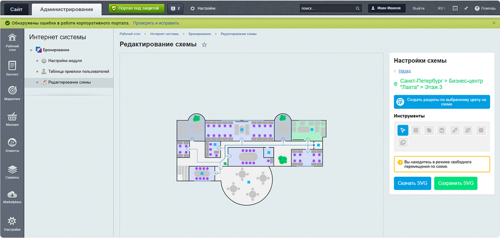Follow the Назад link
Image resolution: width=500 pixels, height=238 pixels.
click(405, 71)
